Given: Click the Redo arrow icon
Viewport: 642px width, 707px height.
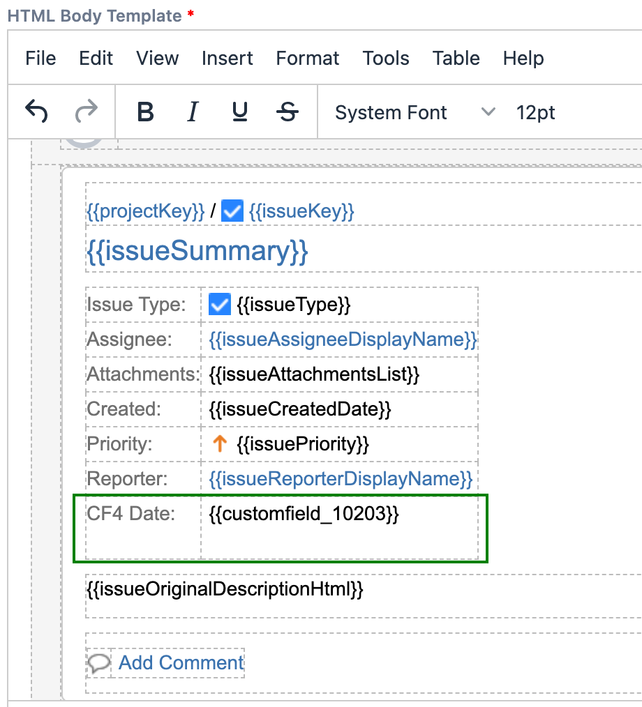Looking at the screenshot, I should (x=87, y=112).
